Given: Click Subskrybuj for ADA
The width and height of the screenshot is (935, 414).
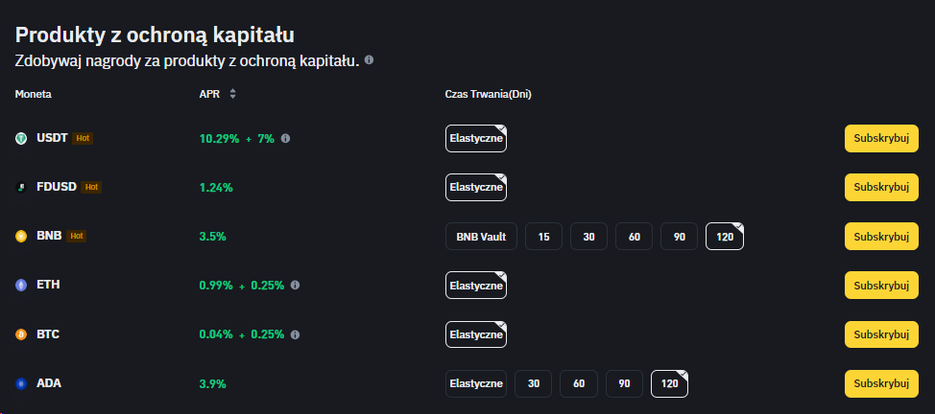Looking at the screenshot, I should click(880, 383).
